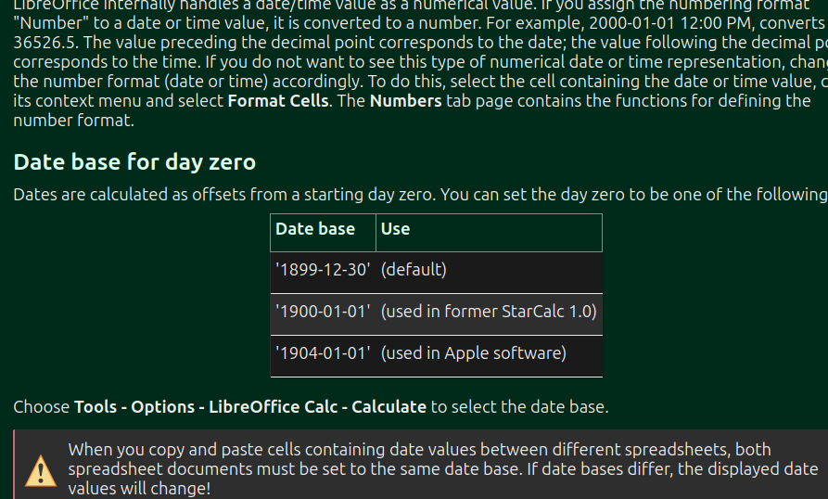This screenshot has width=828, height=499.
Task: Click the 'When you copy and paste cells' note text
Action: pyautogui.click(x=443, y=469)
